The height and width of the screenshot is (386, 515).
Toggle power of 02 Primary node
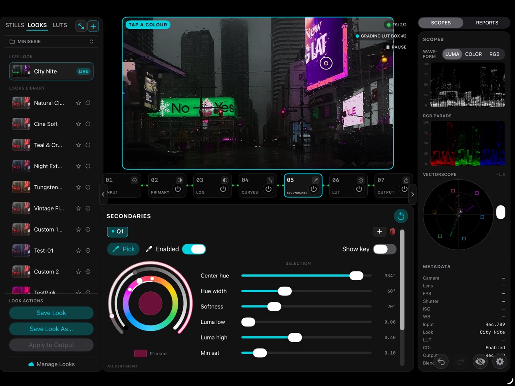(x=178, y=189)
